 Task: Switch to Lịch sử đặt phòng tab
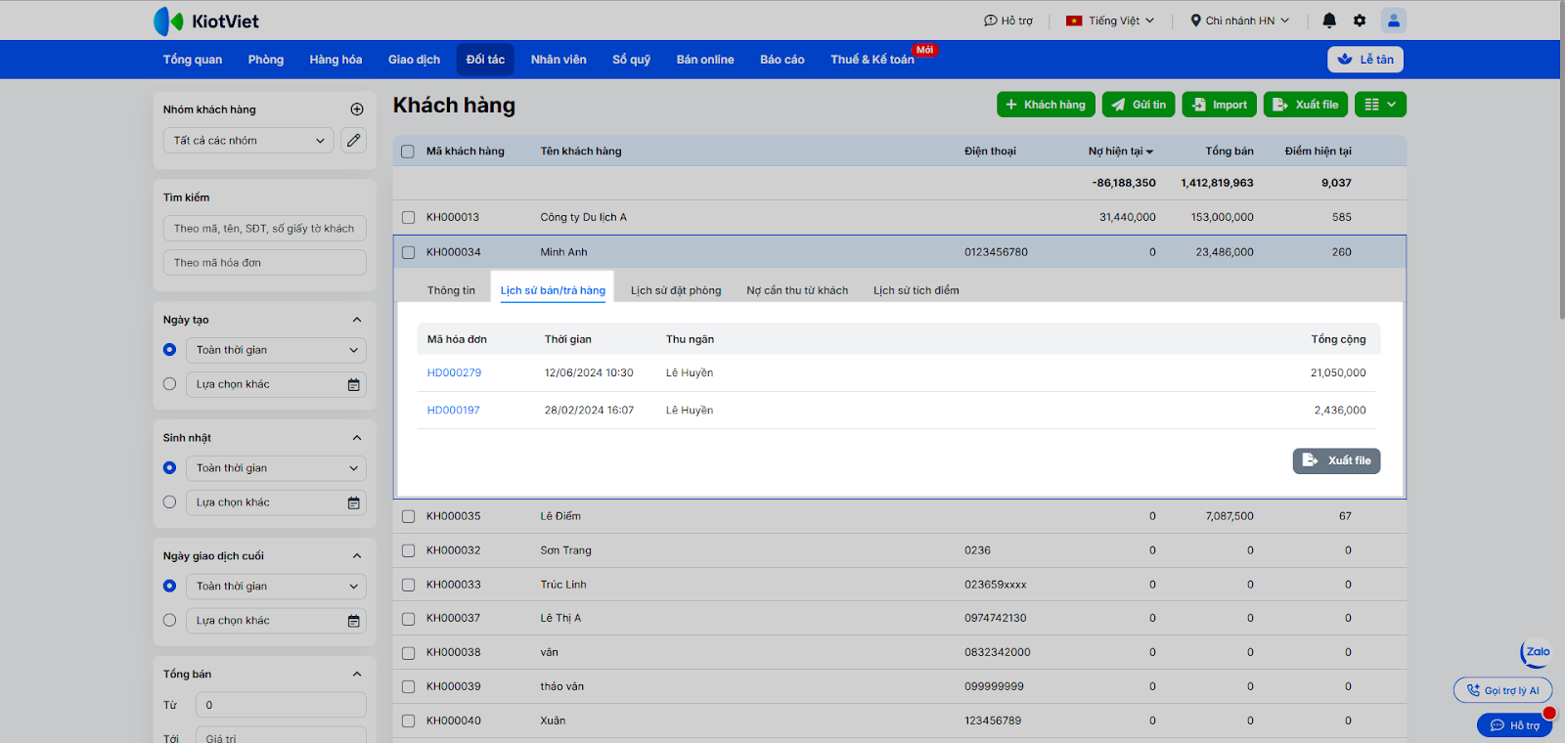[x=676, y=290]
